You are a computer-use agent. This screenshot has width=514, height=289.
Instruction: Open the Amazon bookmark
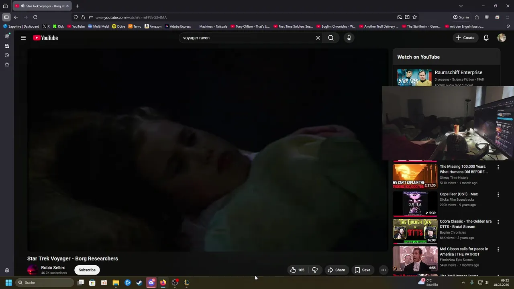pos(153,26)
